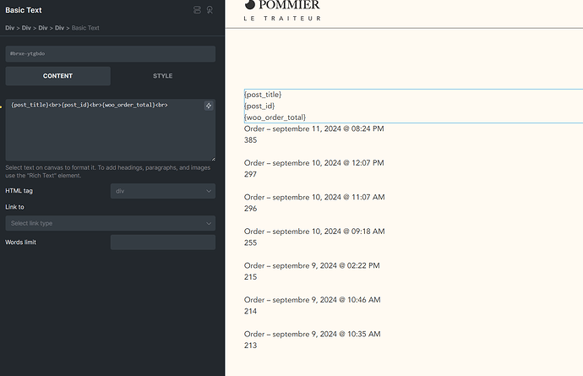Click the element ID field #brxe-ytgbdo
Screen dimensions: 583x376
pos(111,53)
